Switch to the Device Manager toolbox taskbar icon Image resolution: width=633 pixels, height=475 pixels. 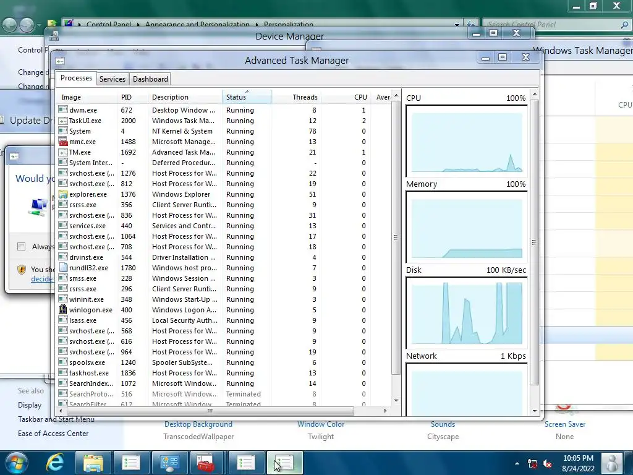coord(207,463)
